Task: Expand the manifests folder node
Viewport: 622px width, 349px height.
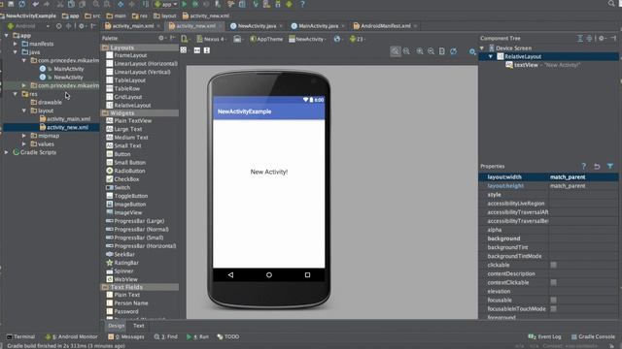Action: pos(16,44)
